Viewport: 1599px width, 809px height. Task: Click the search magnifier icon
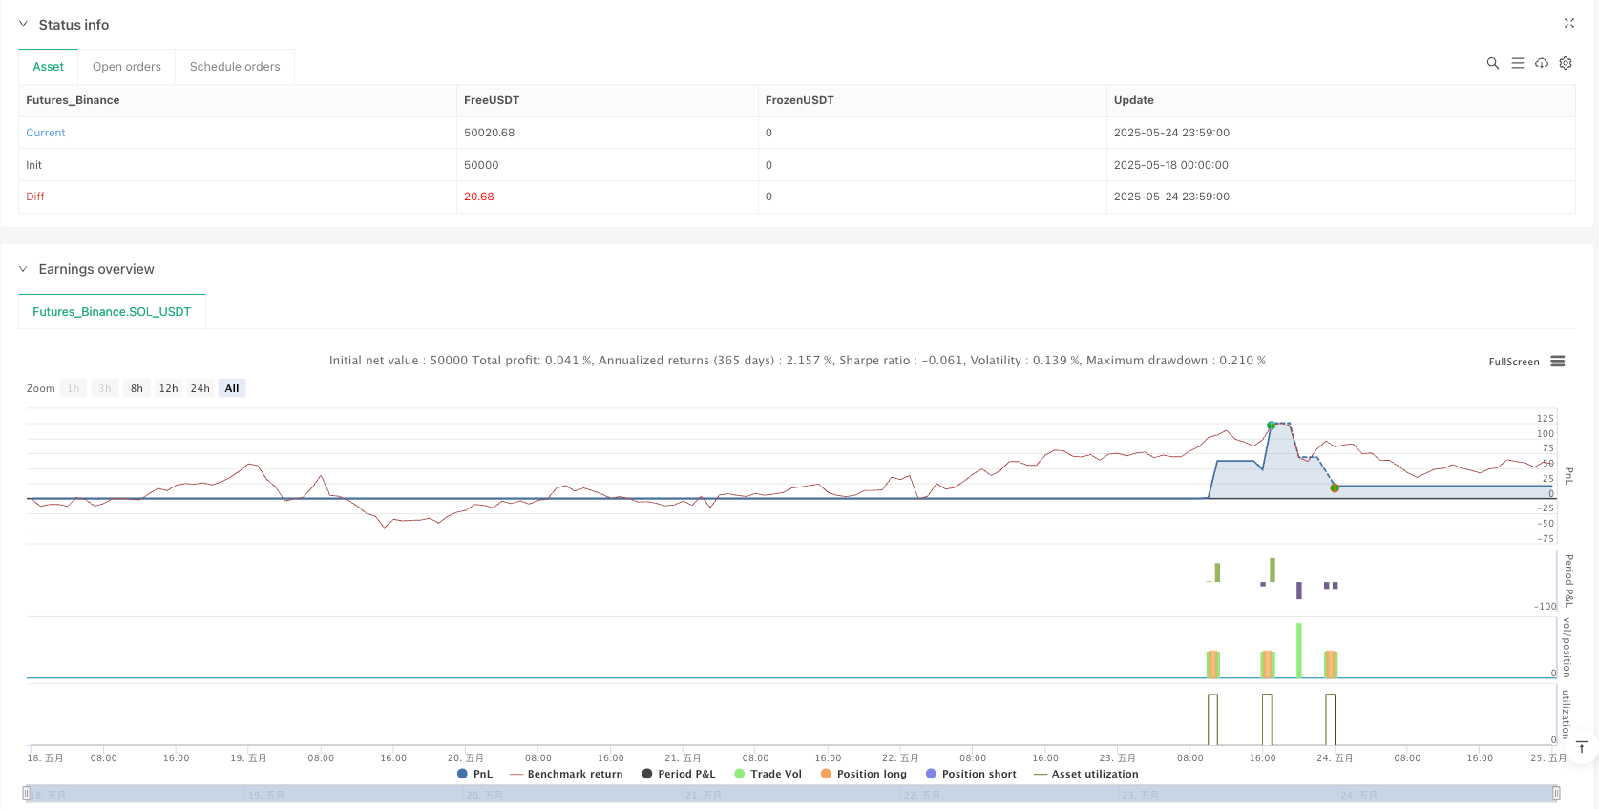pyautogui.click(x=1492, y=63)
